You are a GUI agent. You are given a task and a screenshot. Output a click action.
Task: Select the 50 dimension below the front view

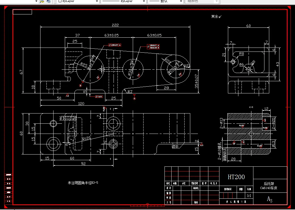pos(59,98)
